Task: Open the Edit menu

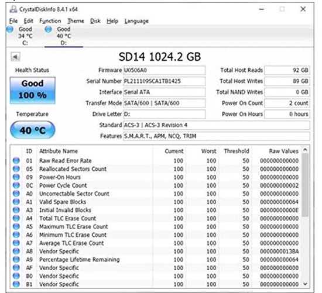Action: tap(28, 21)
